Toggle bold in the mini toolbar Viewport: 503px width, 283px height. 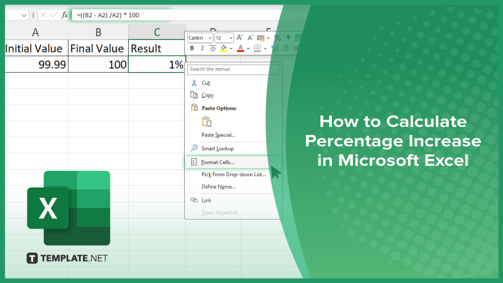click(x=192, y=49)
